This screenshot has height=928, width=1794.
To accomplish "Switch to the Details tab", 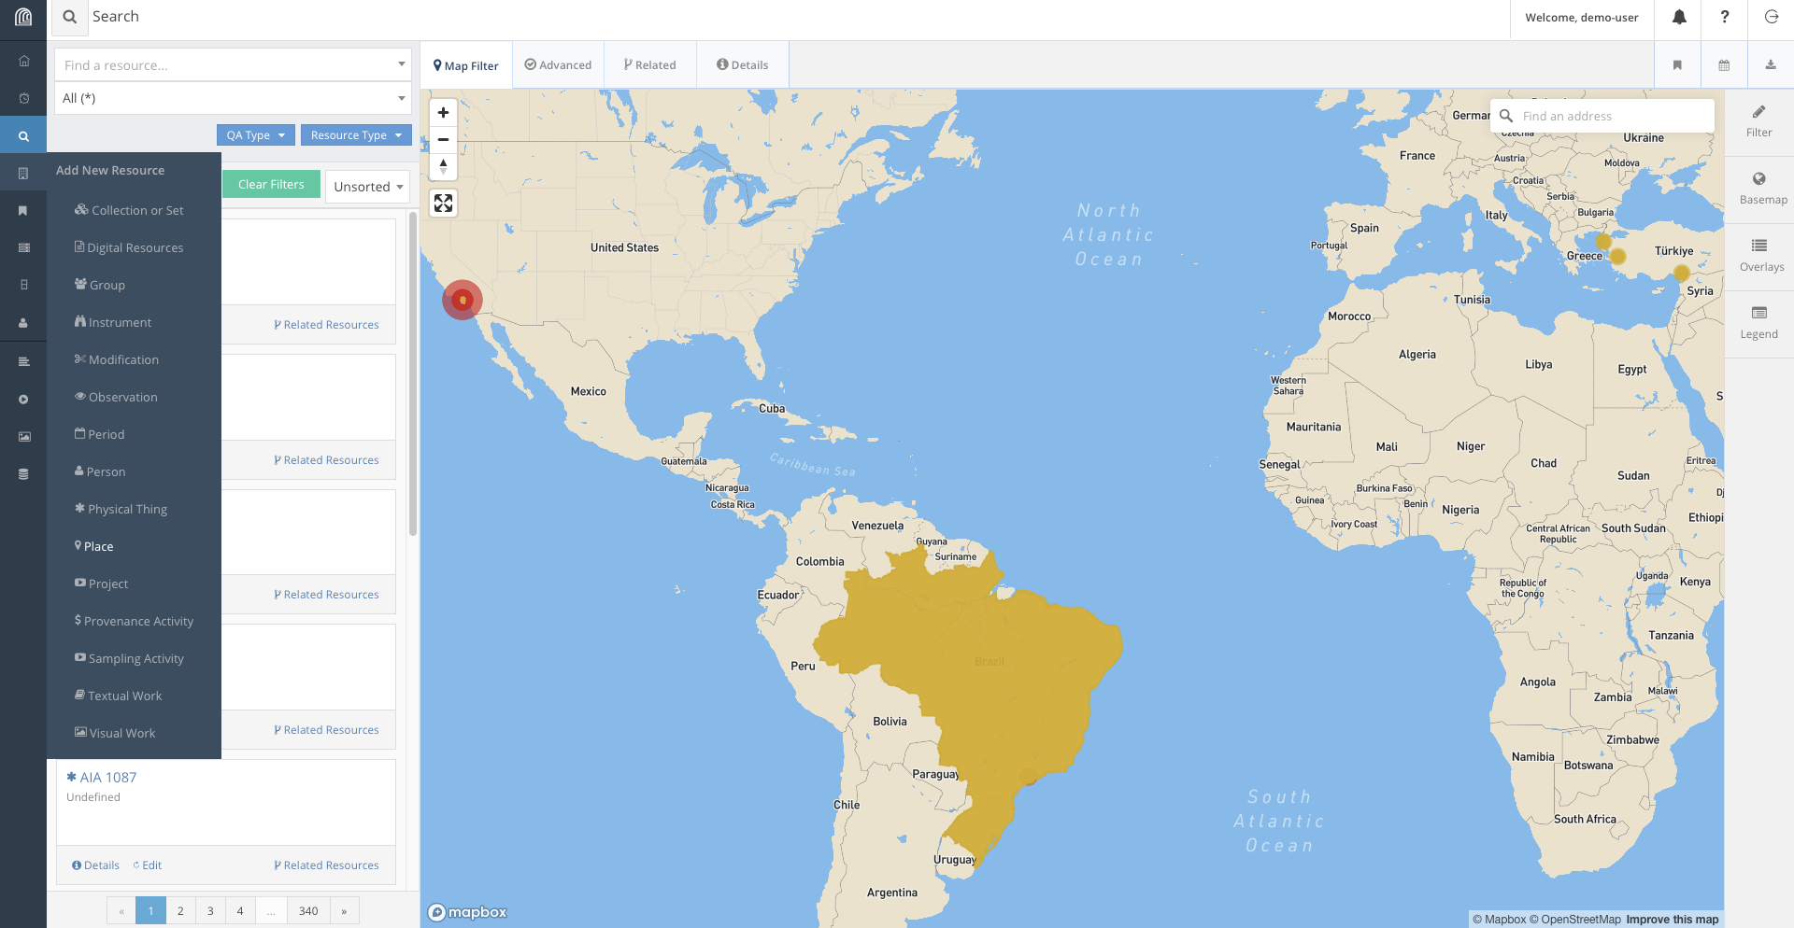I will tap(743, 65).
